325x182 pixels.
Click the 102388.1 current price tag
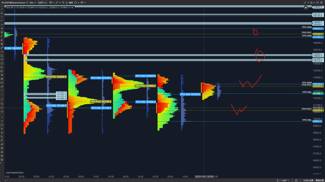point(317,94)
